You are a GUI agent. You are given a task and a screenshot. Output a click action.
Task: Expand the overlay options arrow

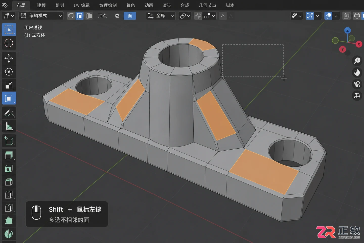click(x=336, y=16)
